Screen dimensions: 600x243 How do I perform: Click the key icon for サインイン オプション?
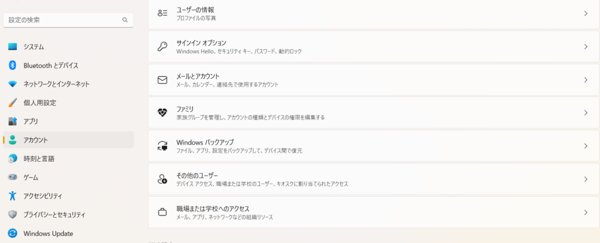pyautogui.click(x=162, y=47)
